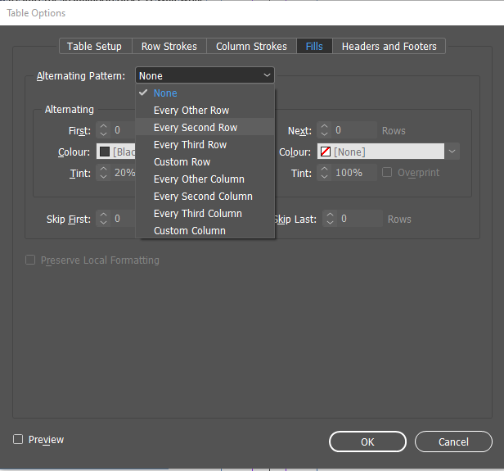The image size is (504, 471).
Task: Choose Custom Row pattern
Action: pyautogui.click(x=205, y=162)
